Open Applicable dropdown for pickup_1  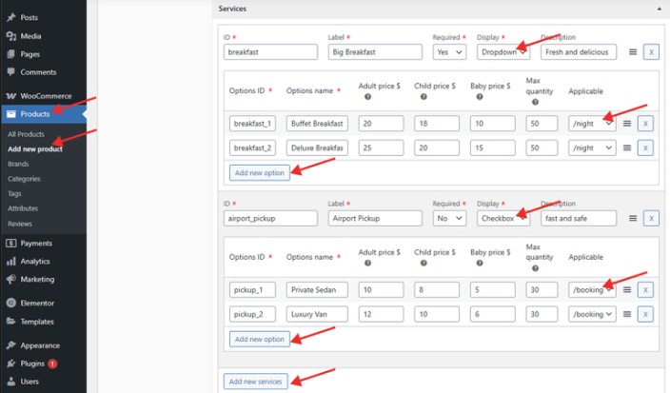tap(592, 289)
